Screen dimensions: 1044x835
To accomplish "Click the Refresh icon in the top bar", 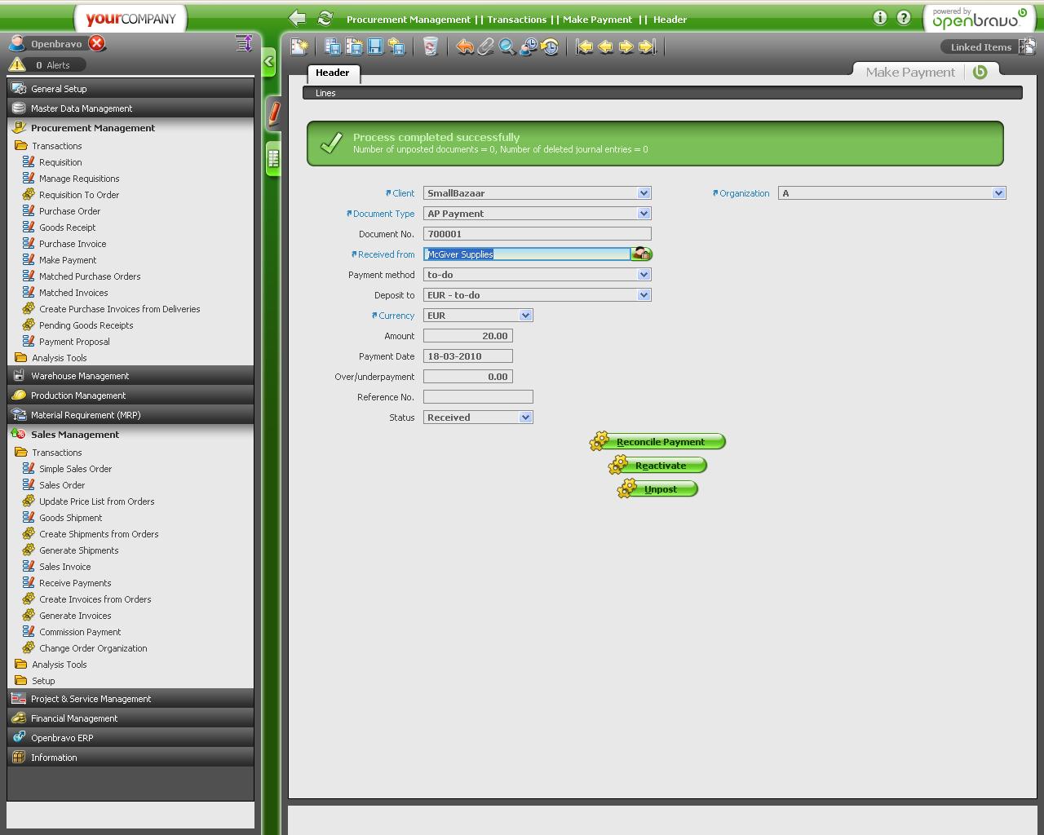I will 325,18.
